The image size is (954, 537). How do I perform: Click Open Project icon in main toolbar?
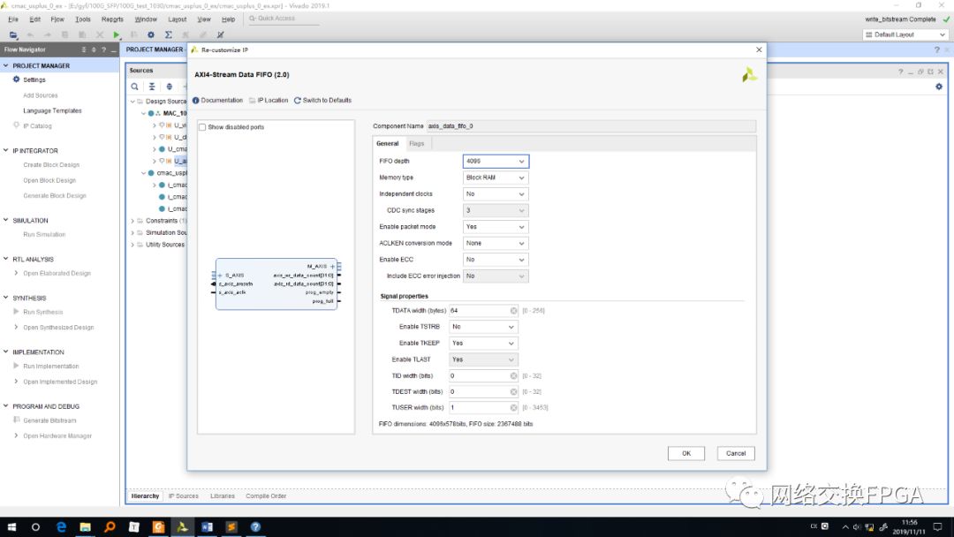(13, 34)
